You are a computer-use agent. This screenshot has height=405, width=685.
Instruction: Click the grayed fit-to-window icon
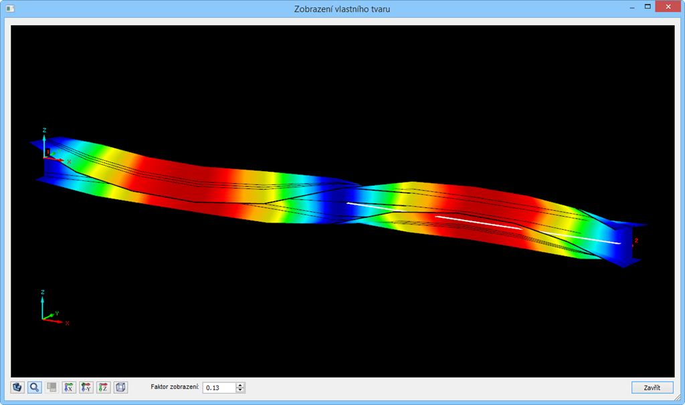click(51, 387)
